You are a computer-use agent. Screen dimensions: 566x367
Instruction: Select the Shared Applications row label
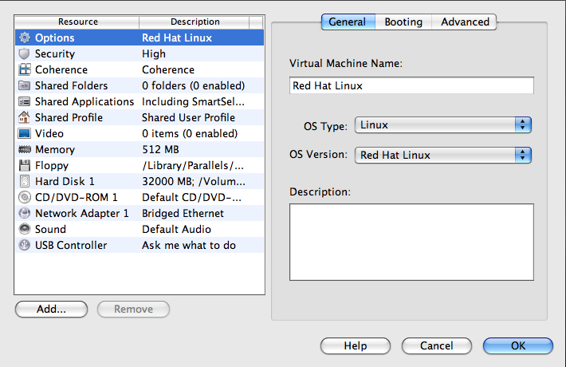(85, 102)
